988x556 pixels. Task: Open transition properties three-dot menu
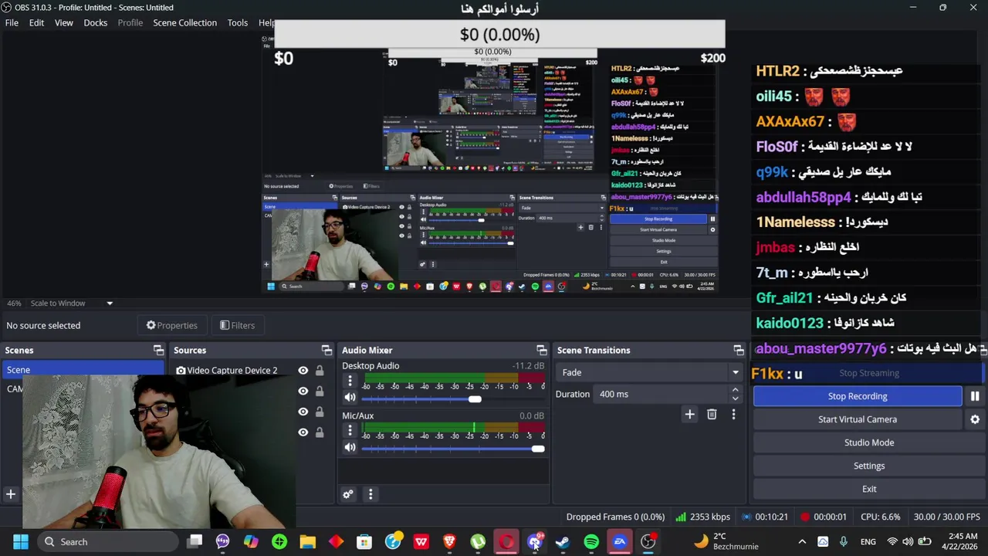click(733, 415)
